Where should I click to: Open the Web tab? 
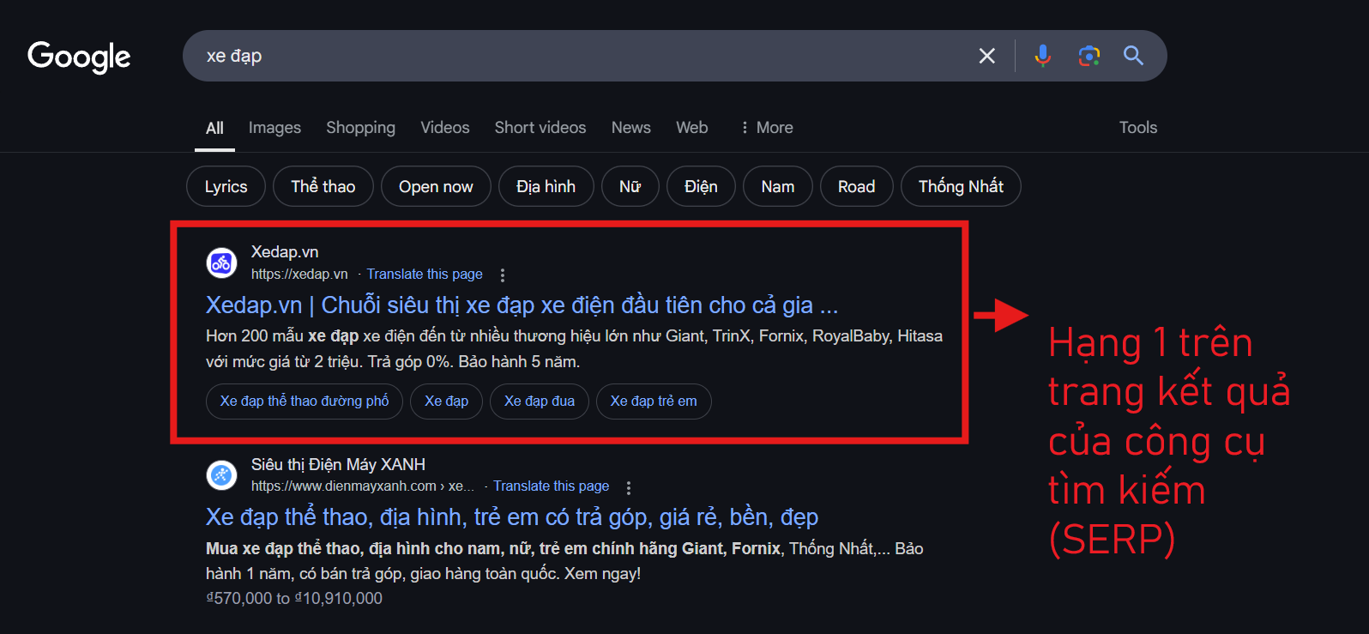[691, 128]
